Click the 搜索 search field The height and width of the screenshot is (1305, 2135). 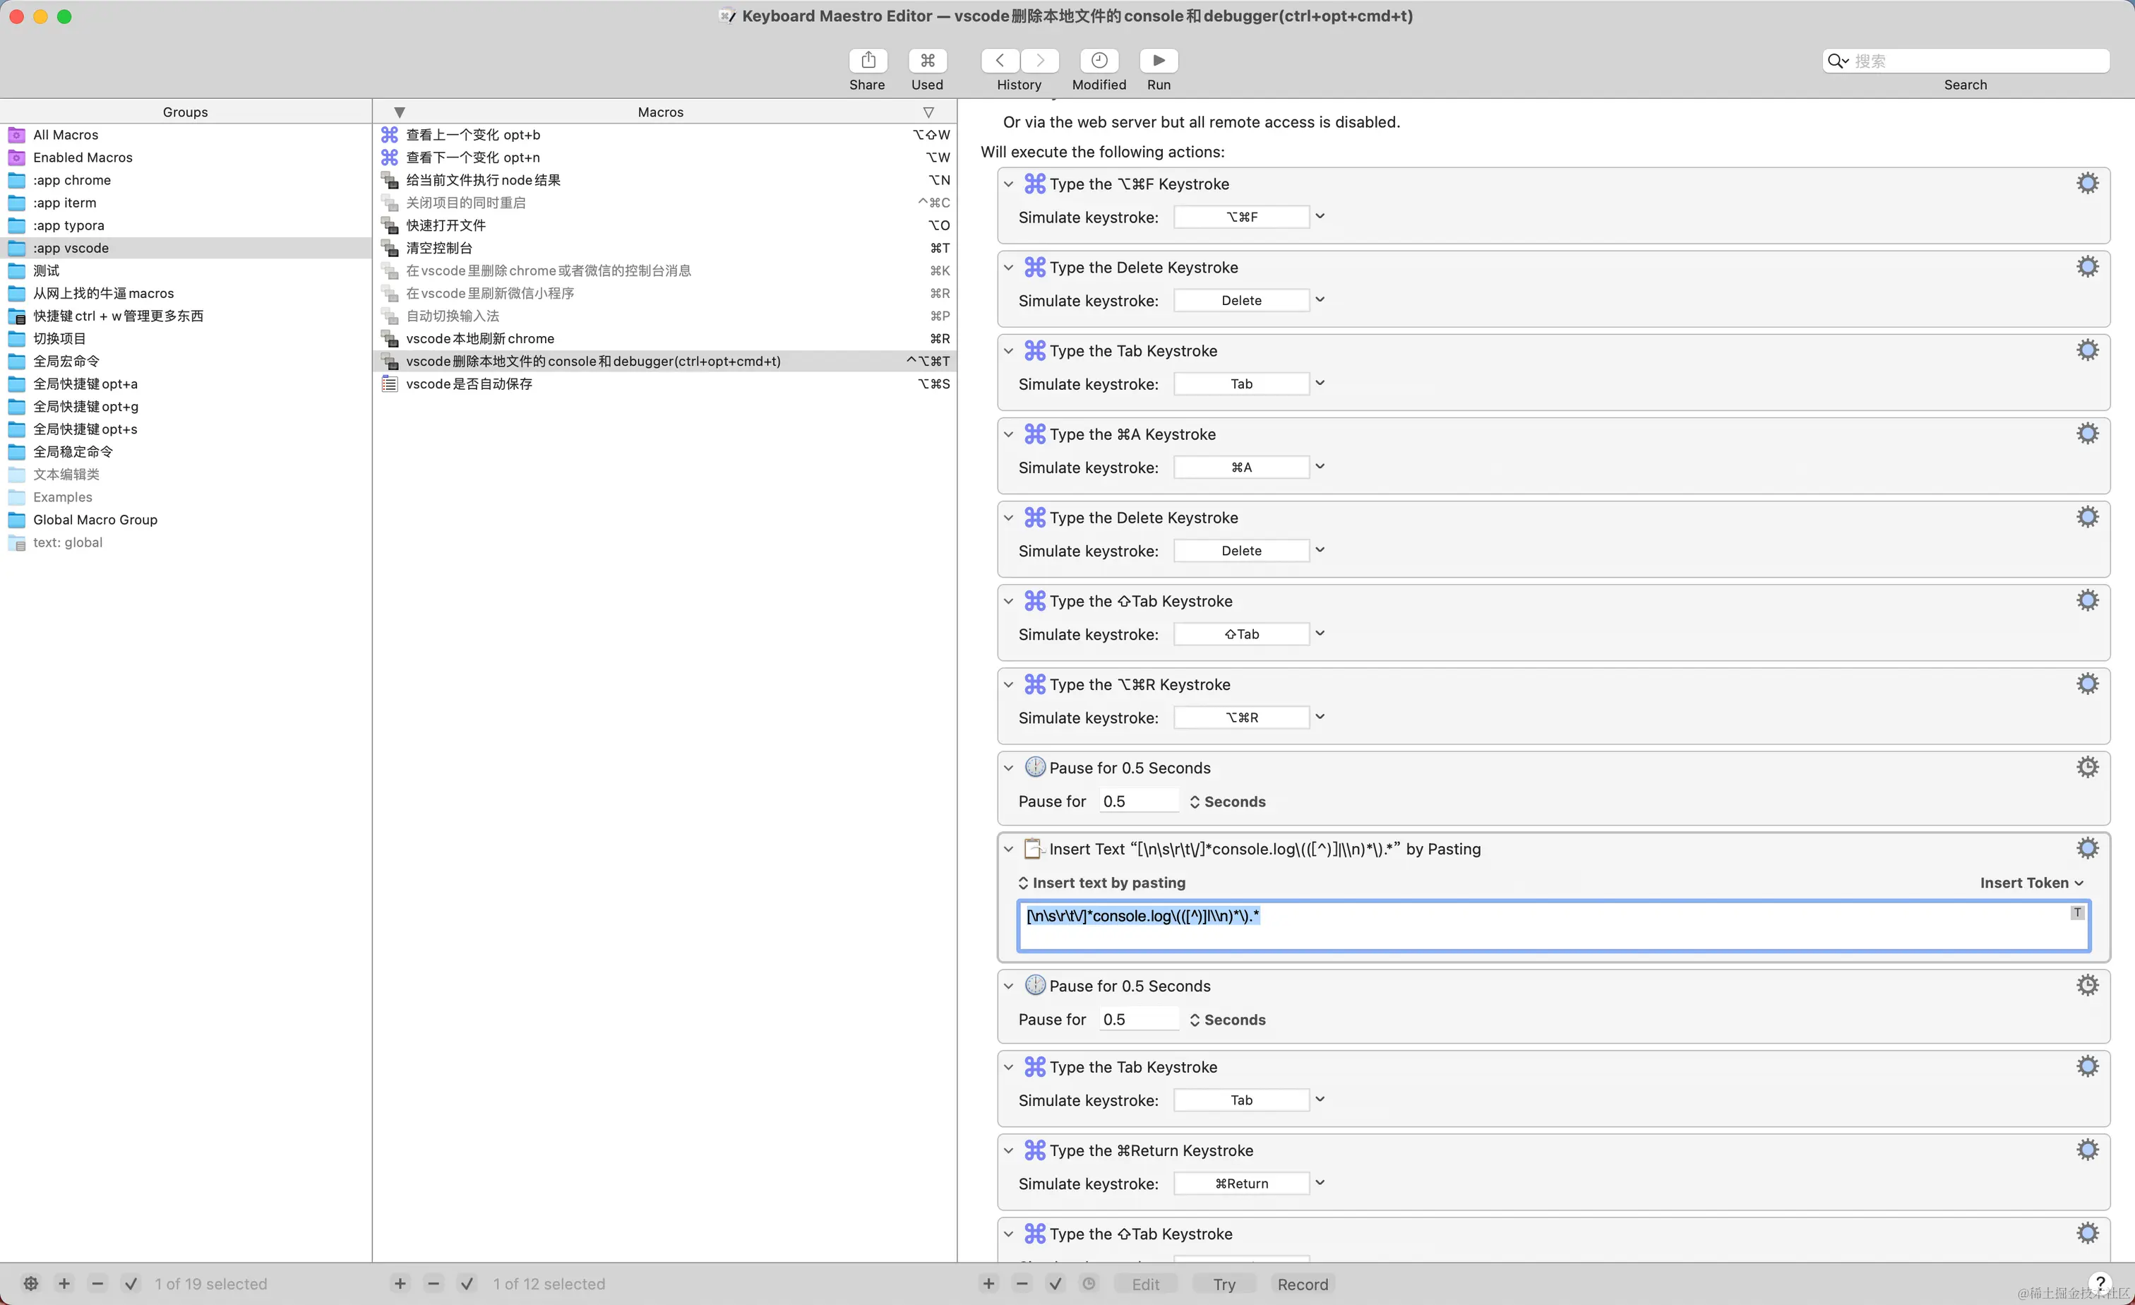(1965, 61)
